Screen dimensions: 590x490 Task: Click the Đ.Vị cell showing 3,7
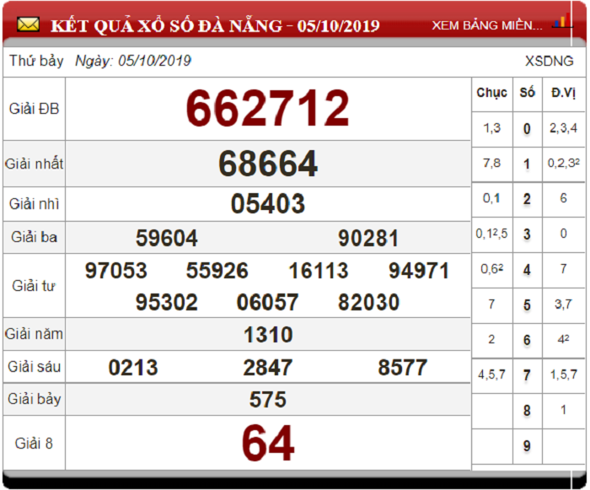(x=563, y=304)
